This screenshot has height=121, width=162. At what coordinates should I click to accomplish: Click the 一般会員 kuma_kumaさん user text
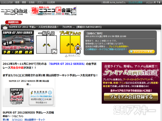click(113, 2)
